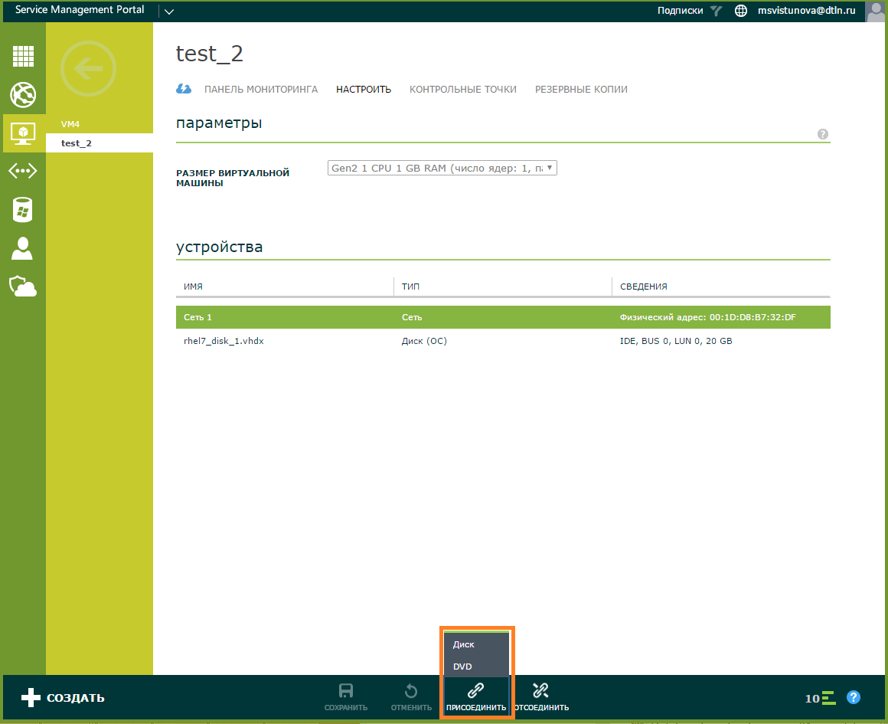The height and width of the screenshot is (724, 888).
Task: Open the blue help button in footer
Action: [854, 697]
